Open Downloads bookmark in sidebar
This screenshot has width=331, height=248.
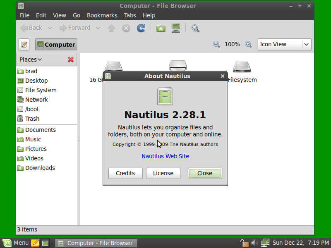click(47, 168)
